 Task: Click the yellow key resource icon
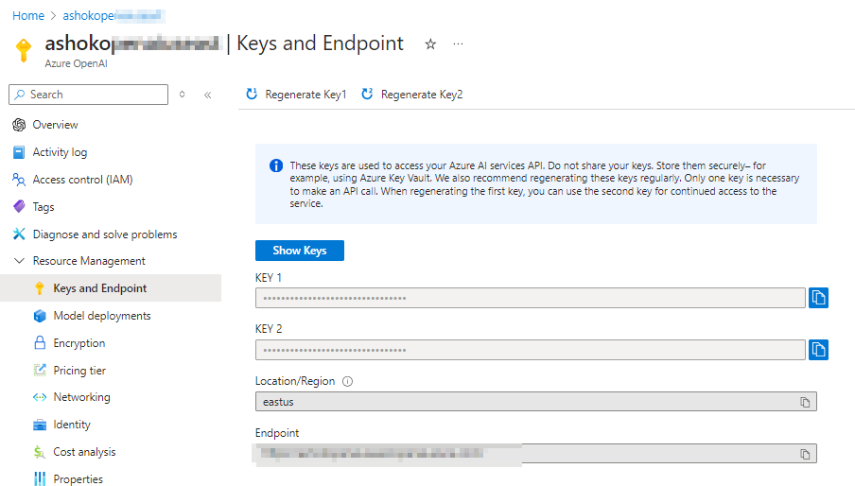tap(24, 51)
